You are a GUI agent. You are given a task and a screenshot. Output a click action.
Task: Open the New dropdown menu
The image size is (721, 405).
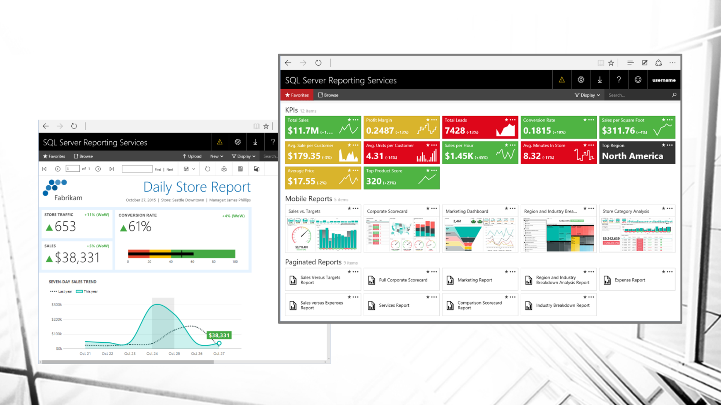click(x=217, y=156)
